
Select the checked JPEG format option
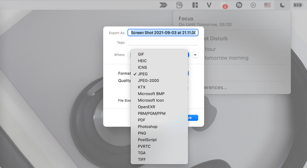point(159,74)
